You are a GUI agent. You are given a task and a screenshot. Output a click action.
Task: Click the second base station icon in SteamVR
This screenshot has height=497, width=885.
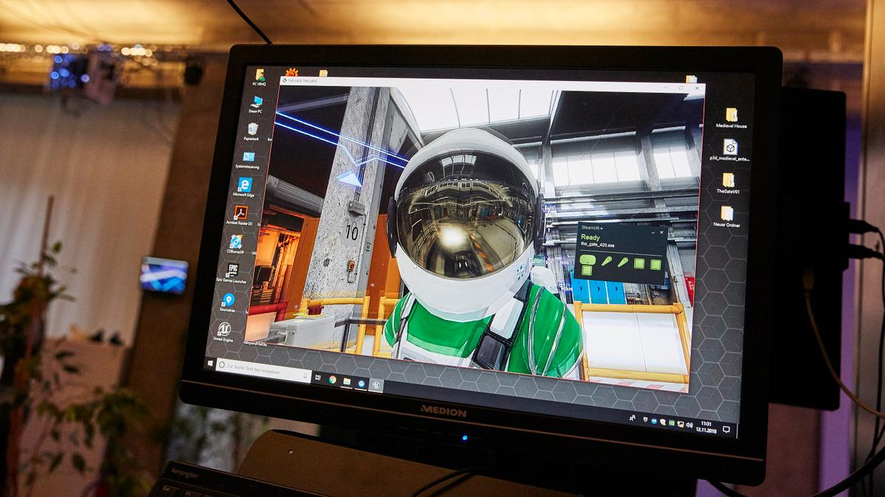655,264
